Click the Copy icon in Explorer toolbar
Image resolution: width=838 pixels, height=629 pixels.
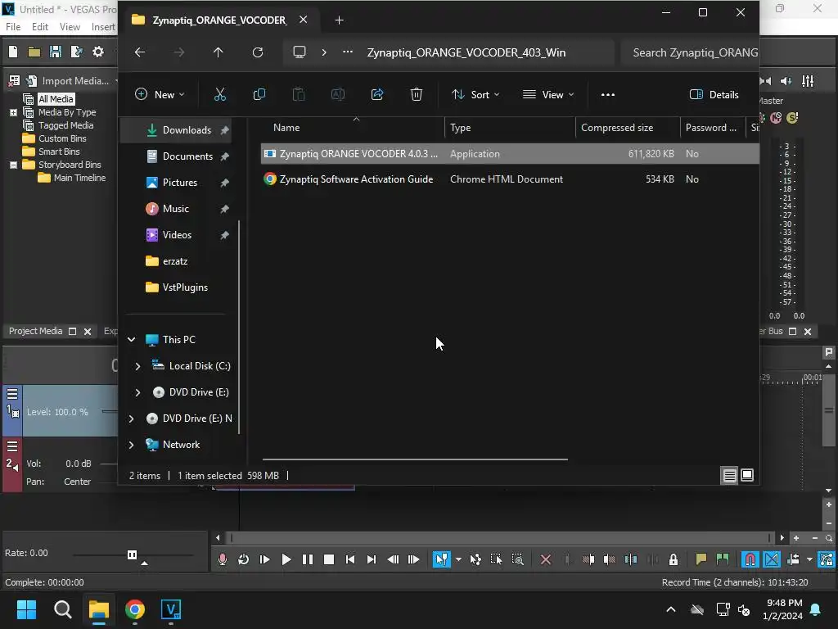click(259, 95)
